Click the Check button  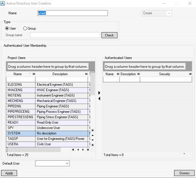pos(110,35)
